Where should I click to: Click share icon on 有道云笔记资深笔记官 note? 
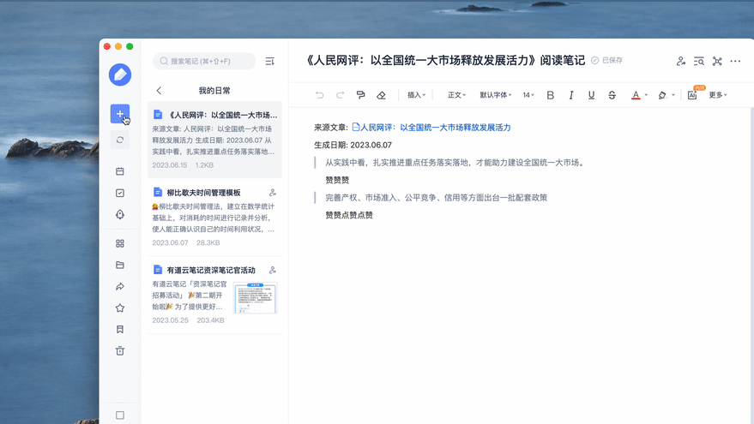tap(273, 271)
